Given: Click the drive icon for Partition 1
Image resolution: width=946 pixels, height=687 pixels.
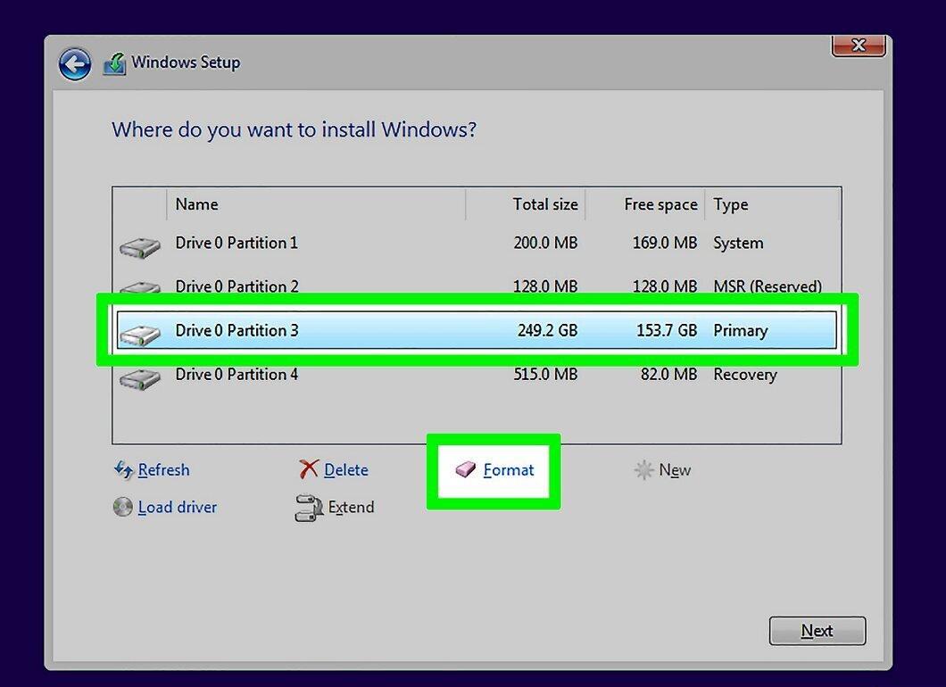Looking at the screenshot, I should click(x=140, y=247).
